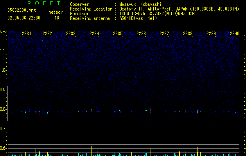Click the 2234 time marker
Screen dimensions: 246x156
(x=94, y=34)
